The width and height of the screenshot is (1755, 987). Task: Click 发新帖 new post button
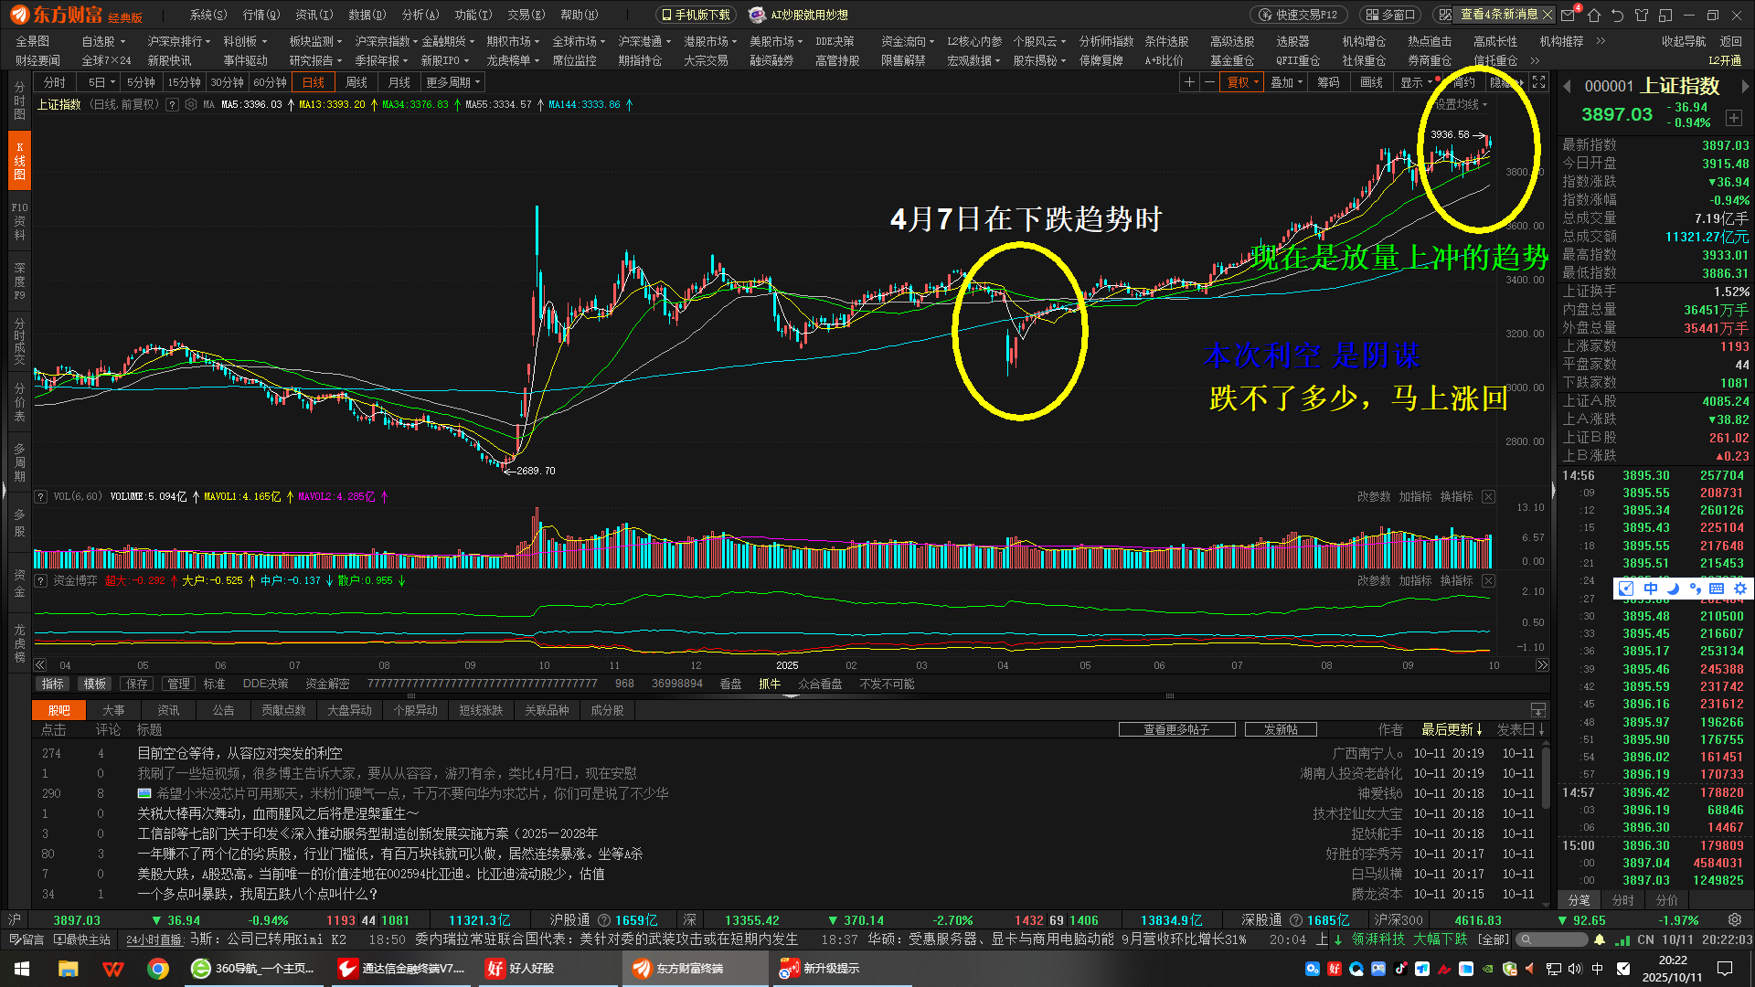point(1281,730)
